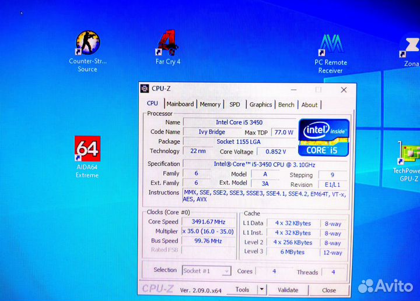Open Counter-Strike Source desktop shortcut
The height and width of the screenshot is (301, 420).
(87, 44)
